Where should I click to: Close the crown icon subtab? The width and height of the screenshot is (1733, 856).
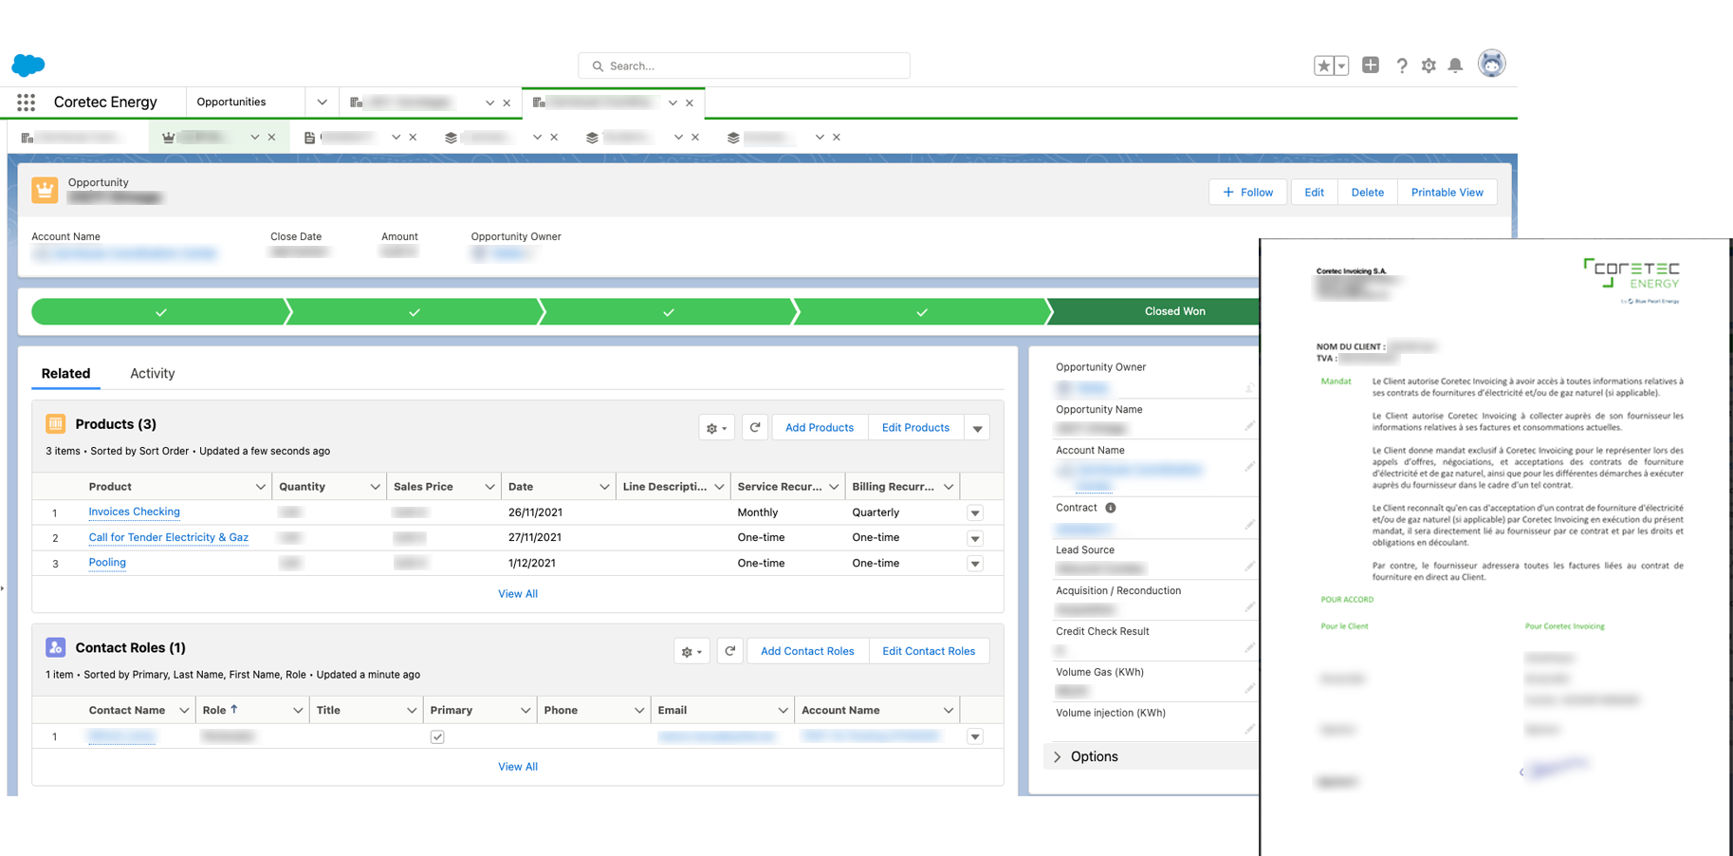click(271, 137)
